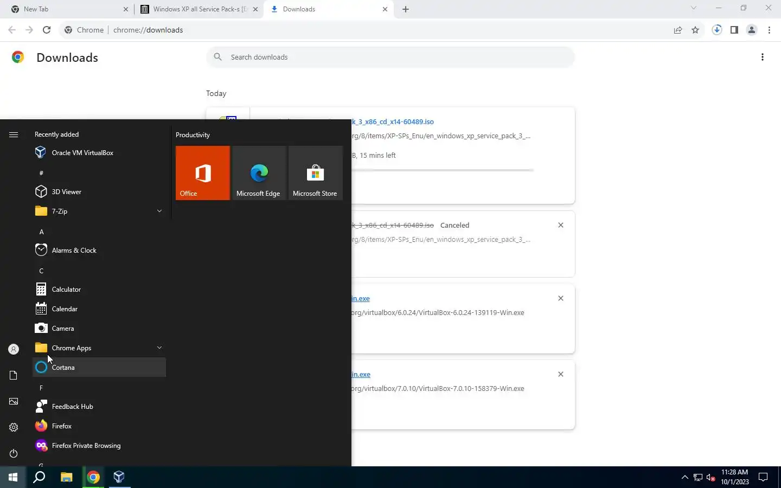Reload the Chrome page

coord(47,30)
